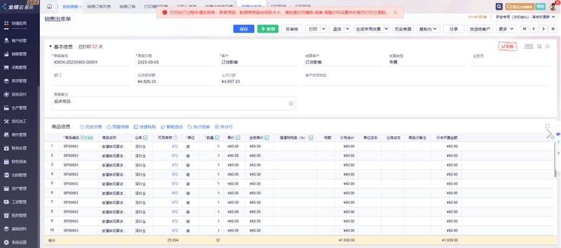Open the 复制为 dropdown
This screenshot has width=561, height=248.
click(x=428, y=29)
